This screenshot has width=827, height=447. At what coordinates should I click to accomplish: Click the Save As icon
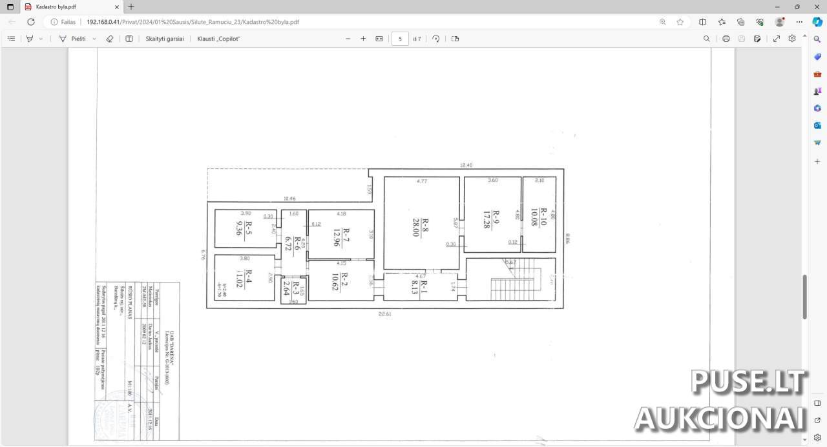click(x=757, y=39)
